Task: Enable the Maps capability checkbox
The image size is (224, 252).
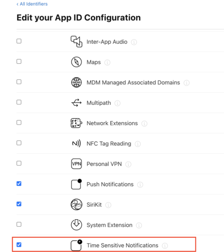Action: tap(19, 61)
